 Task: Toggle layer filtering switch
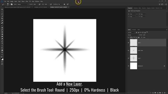pos(147,32)
